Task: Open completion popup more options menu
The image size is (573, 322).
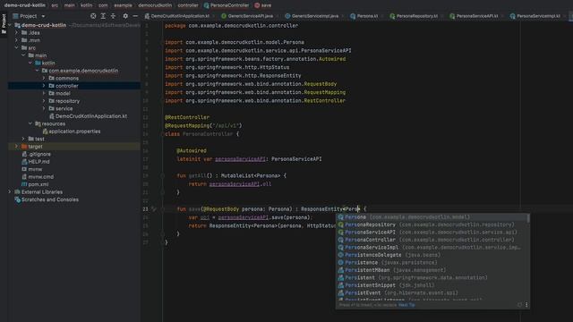Action: 526,304
